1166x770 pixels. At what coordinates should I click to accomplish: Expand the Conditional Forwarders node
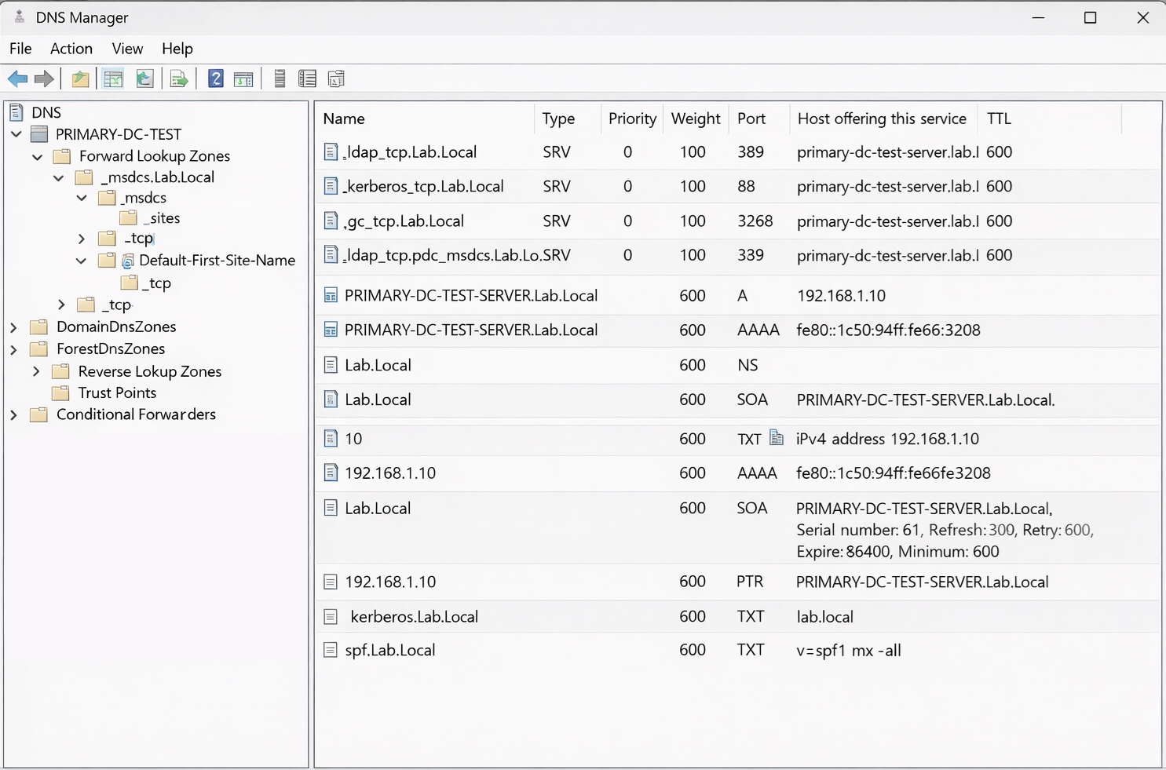point(13,415)
